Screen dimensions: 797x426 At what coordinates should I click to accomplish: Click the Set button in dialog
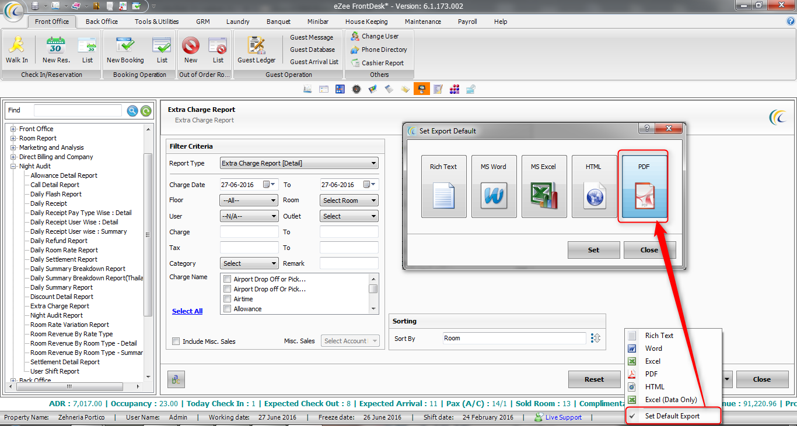point(593,250)
